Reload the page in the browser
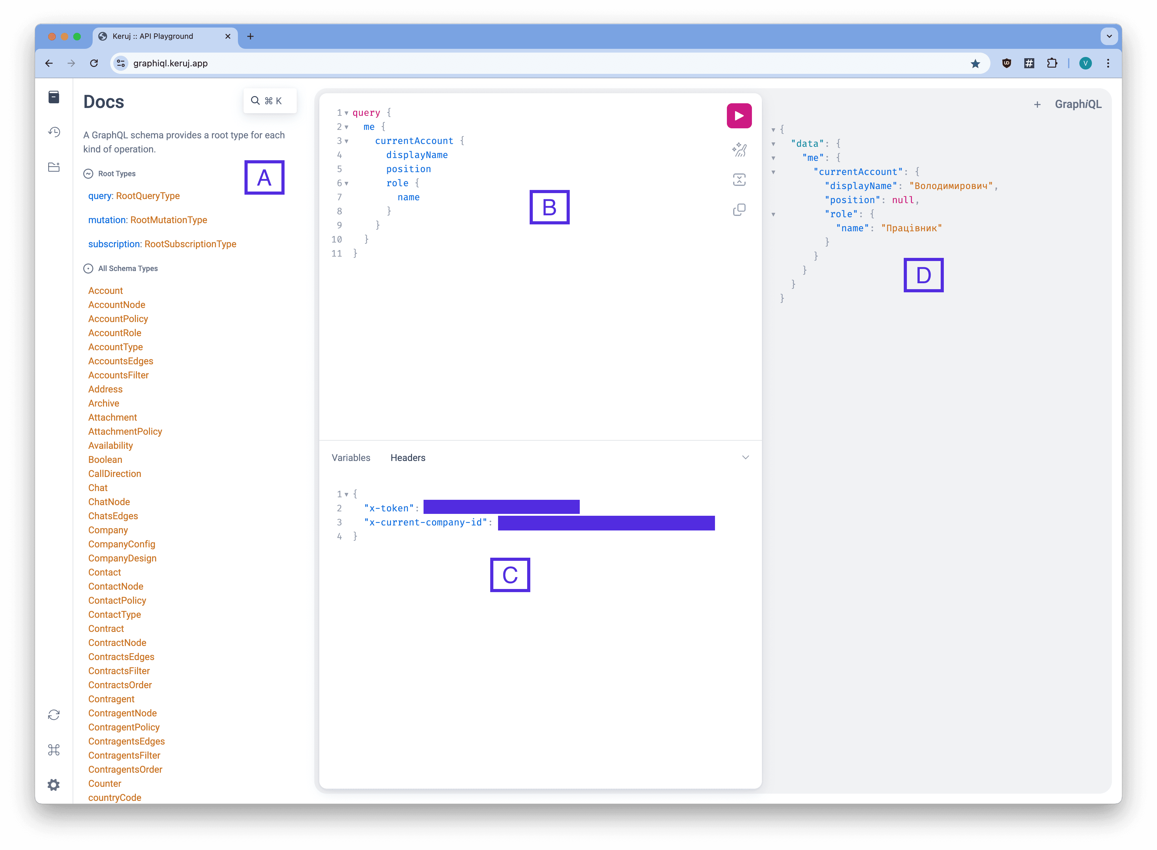Image resolution: width=1157 pixels, height=850 pixels. tap(94, 63)
